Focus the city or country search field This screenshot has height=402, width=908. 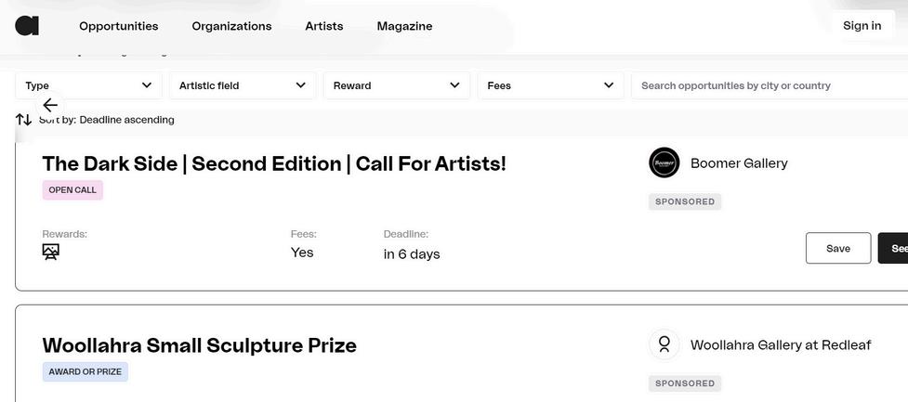click(767, 85)
